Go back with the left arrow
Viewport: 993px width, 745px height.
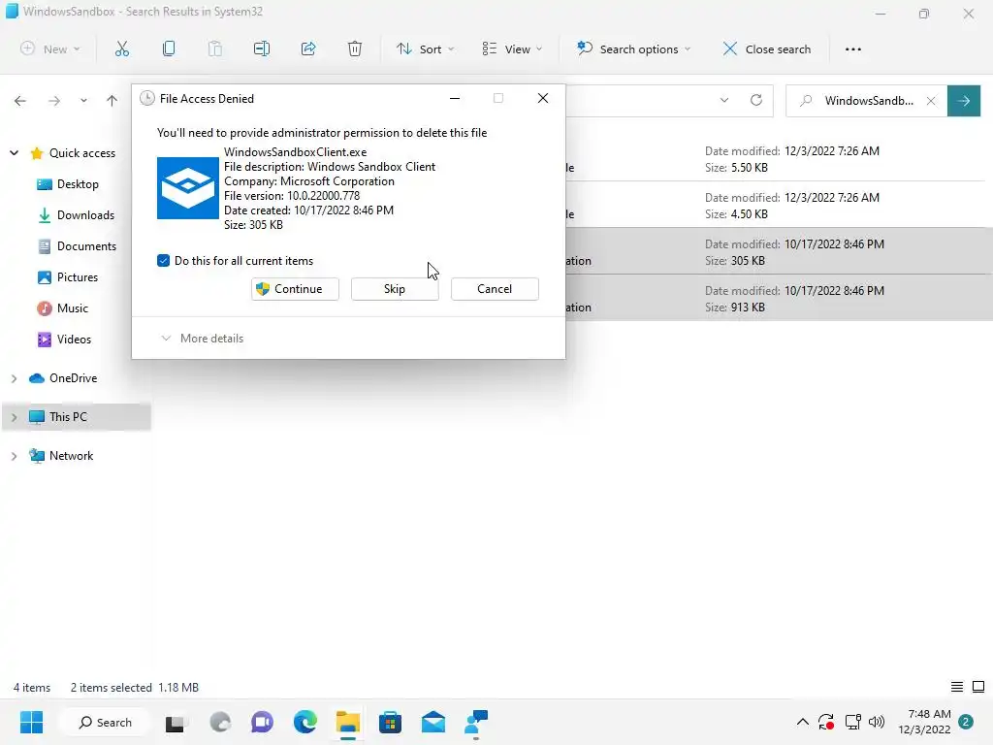click(20, 101)
